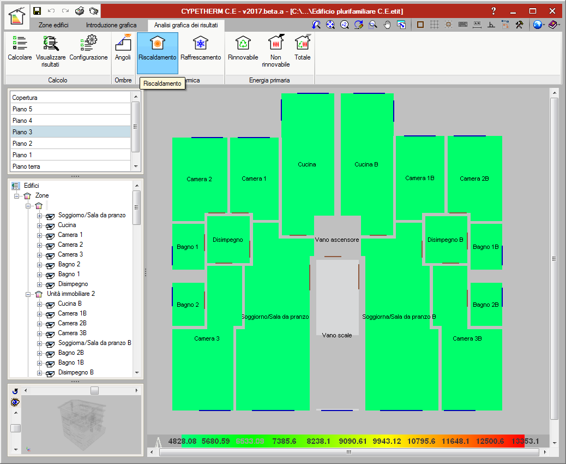
Task: Open the help book dropdown arrow
Action: pyautogui.click(x=559, y=25)
